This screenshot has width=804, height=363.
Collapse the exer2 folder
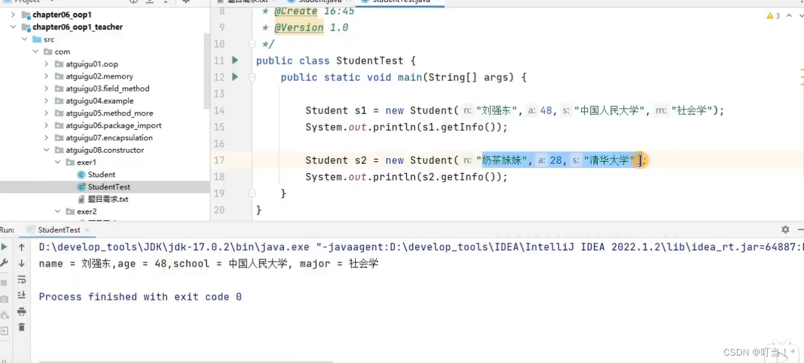click(58, 212)
